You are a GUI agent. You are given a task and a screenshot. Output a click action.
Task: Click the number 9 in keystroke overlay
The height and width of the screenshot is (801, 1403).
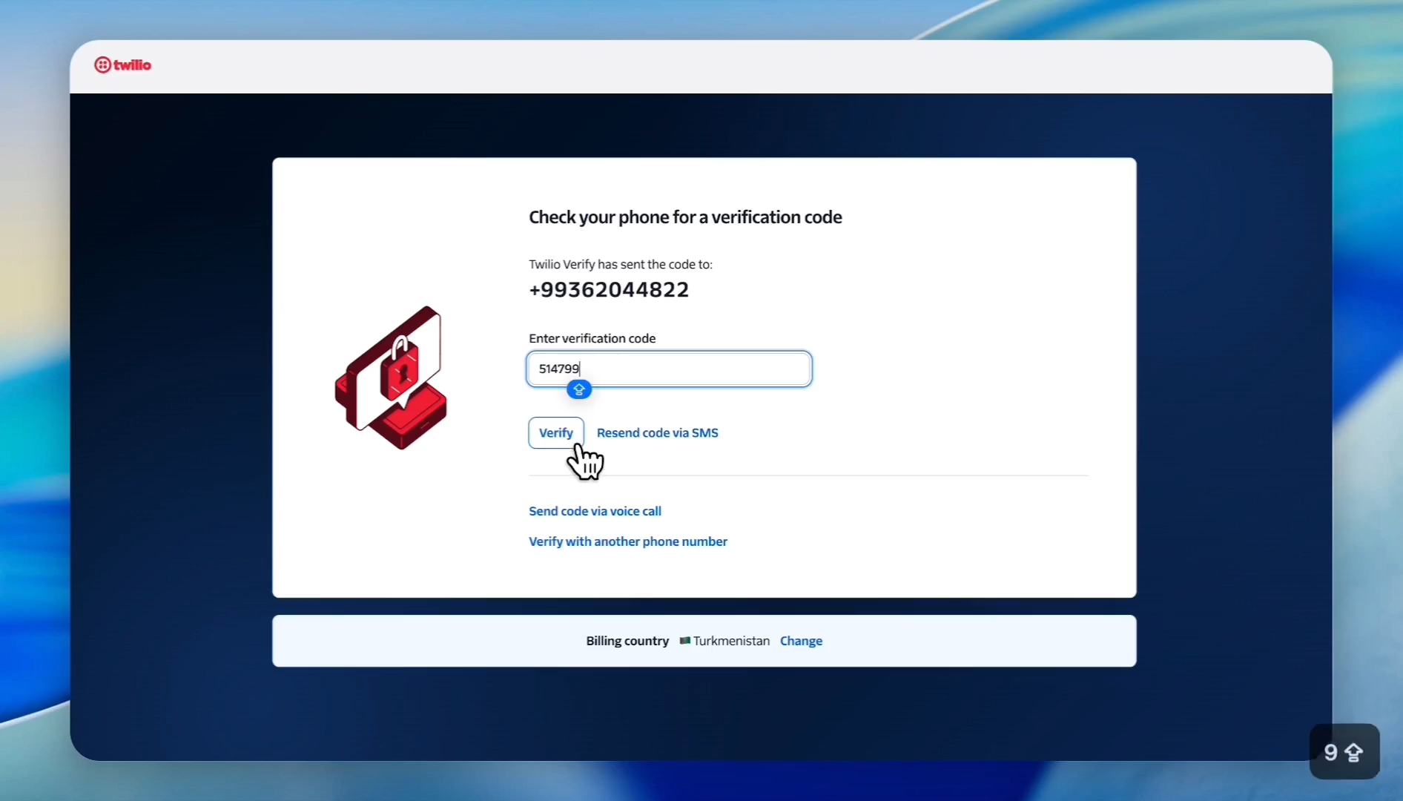point(1330,753)
